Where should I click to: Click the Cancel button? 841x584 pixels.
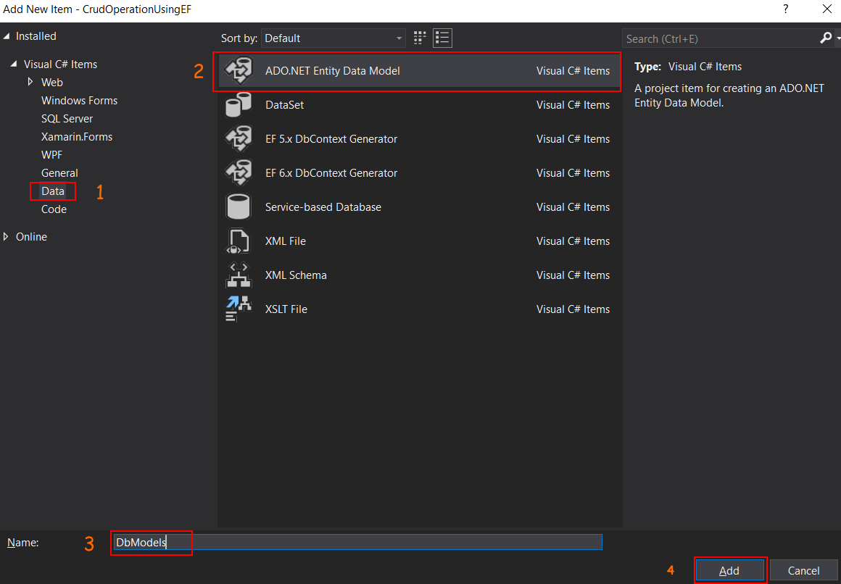pyautogui.click(x=804, y=570)
